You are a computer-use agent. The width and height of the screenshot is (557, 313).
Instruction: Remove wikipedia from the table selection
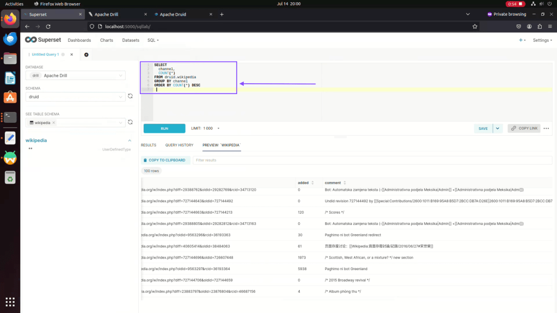[x=54, y=123]
